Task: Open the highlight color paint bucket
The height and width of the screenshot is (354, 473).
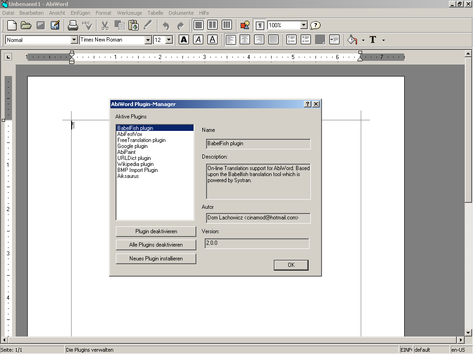Action: (352, 40)
